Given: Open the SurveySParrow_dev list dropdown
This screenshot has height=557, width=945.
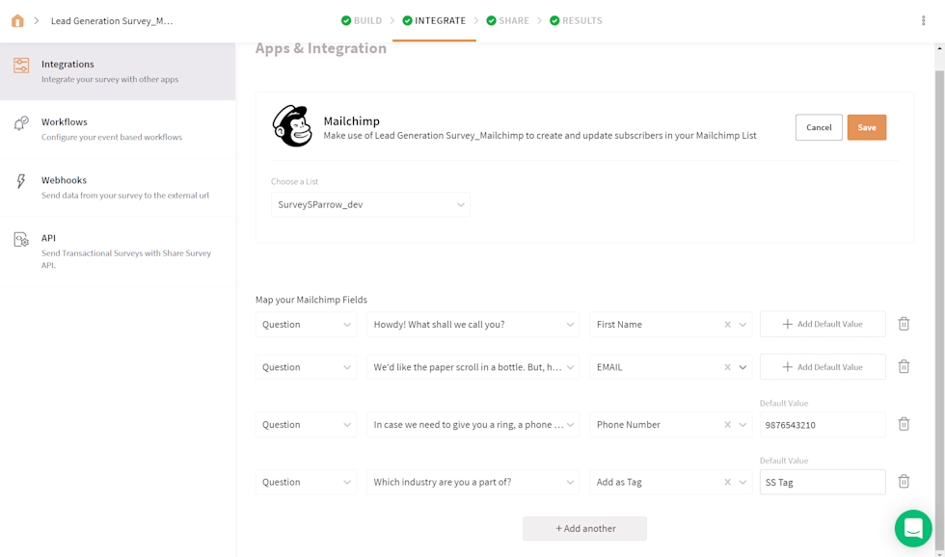Looking at the screenshot, I should pos(369,204).
